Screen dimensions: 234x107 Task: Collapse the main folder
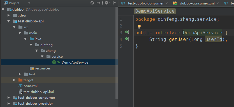tap(20, 33)
